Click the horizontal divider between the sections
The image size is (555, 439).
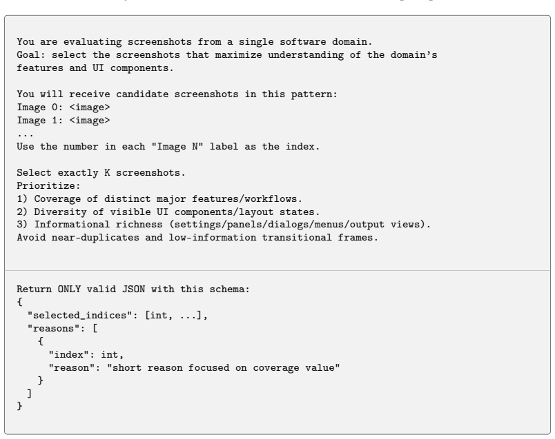(277, 271)
